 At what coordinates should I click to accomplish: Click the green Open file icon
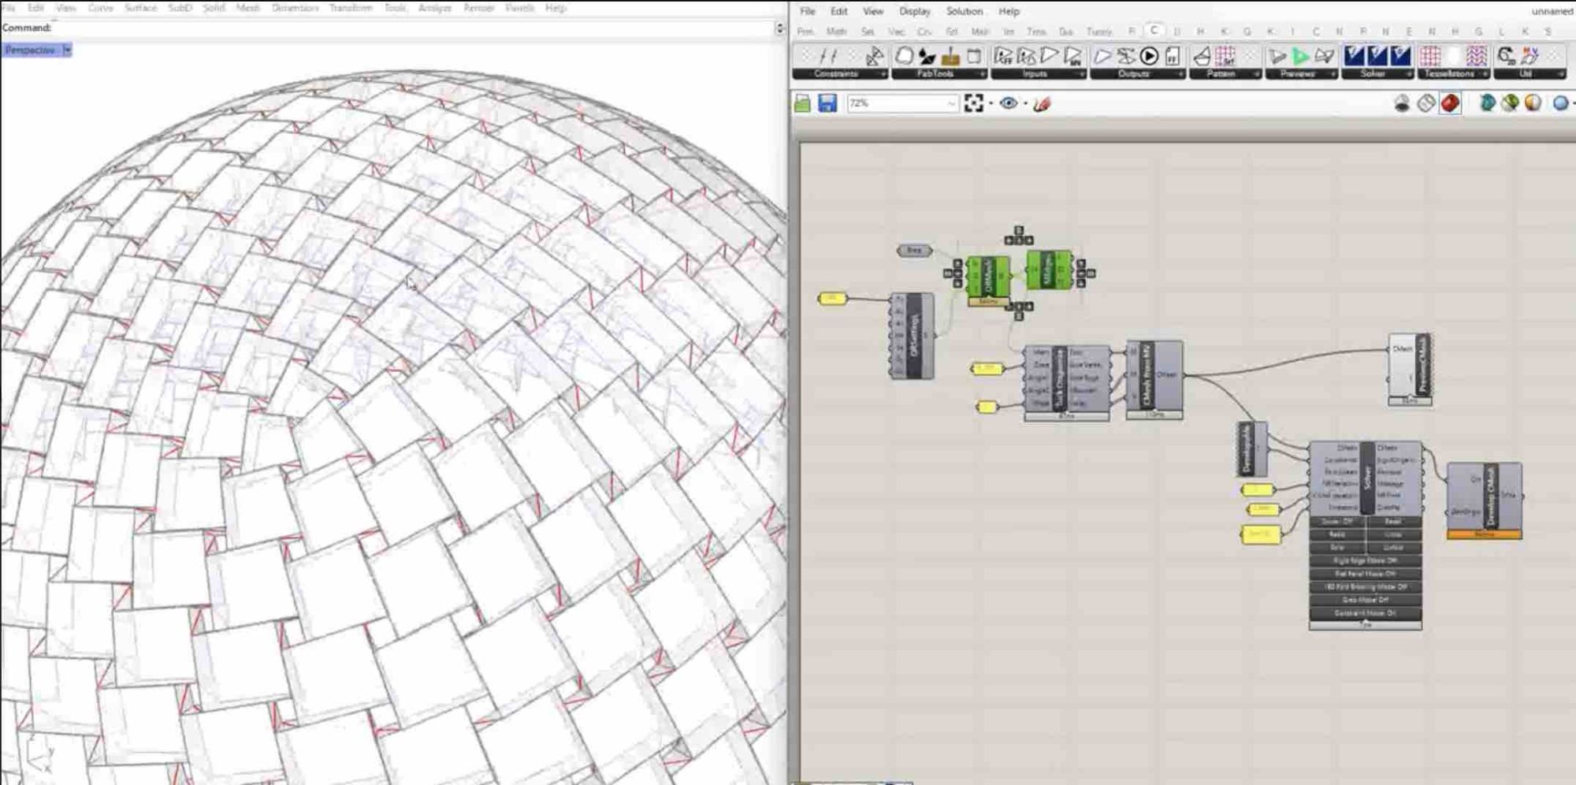pyautogui.click(x=802, y=103)
